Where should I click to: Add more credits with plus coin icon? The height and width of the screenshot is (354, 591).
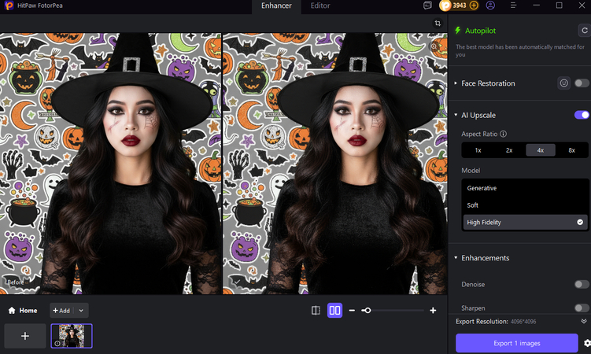coord(474,6)
